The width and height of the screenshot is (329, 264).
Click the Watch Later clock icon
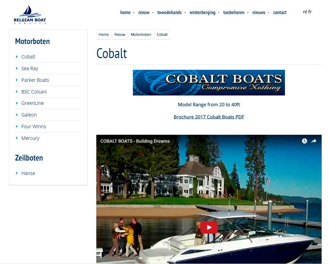(305, 141)
